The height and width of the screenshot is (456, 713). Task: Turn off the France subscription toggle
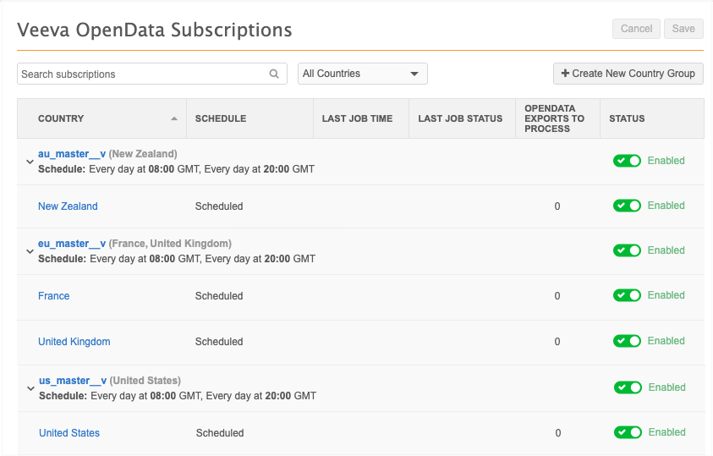pos(627,295)
